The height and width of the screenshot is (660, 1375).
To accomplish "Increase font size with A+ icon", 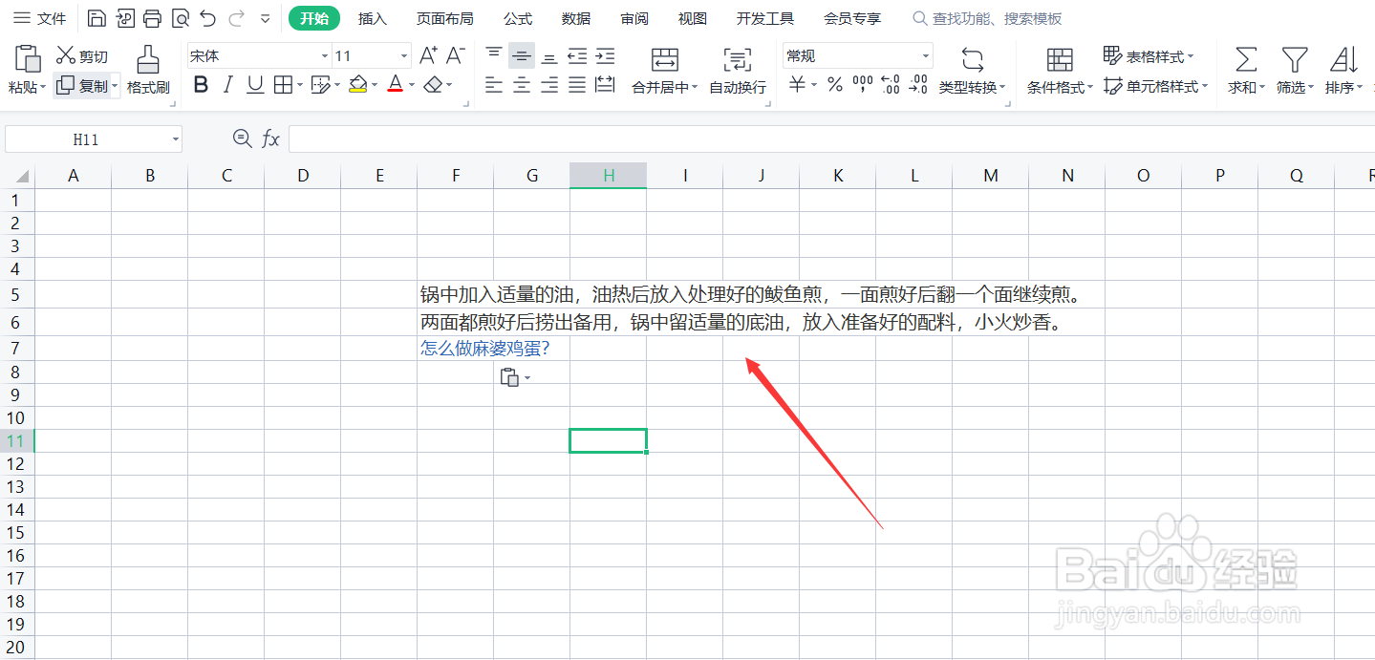I will pyautogui.click(x=429, y=56).
